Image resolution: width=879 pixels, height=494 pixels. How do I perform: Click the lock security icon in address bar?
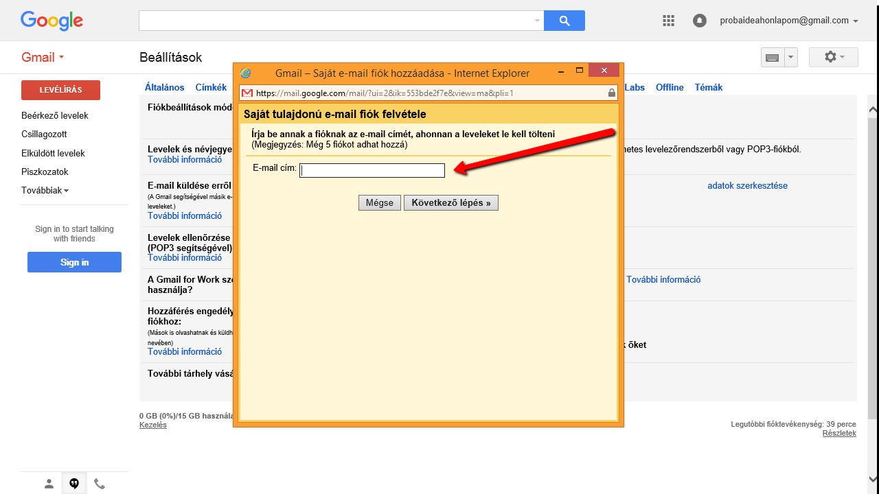point(611,93)
